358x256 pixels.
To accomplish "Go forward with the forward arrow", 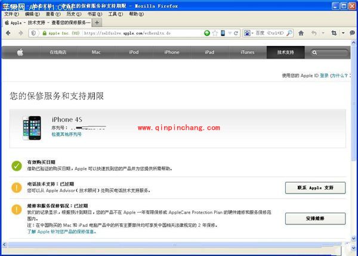I will 20,33.
